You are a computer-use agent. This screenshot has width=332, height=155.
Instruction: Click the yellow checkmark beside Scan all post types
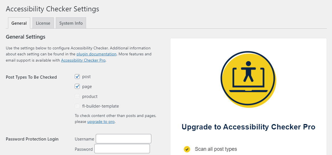187,149
